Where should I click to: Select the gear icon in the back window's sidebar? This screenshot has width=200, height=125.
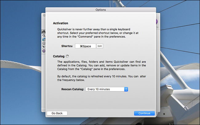44,43
